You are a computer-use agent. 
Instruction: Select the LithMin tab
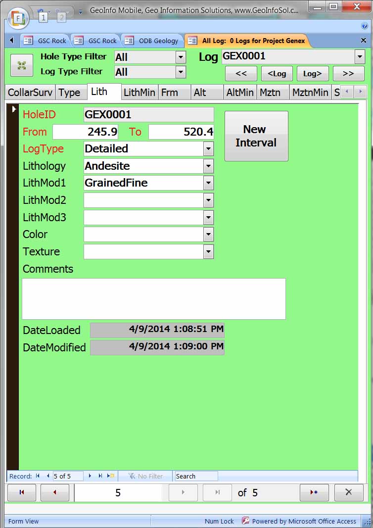[140, 93]
